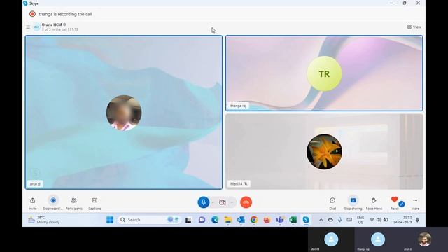Open the notification bell icon
Screen dimensions: 448x252
click(x=417, y=220)
